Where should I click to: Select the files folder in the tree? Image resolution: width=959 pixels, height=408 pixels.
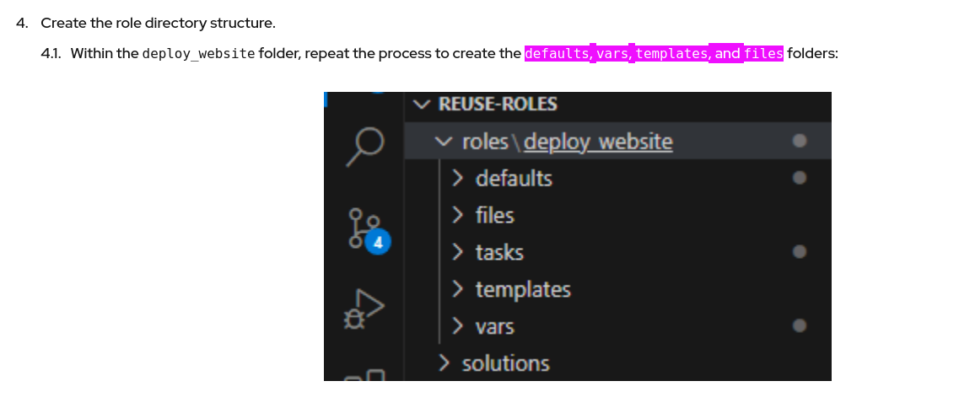[x=494, y=216]
